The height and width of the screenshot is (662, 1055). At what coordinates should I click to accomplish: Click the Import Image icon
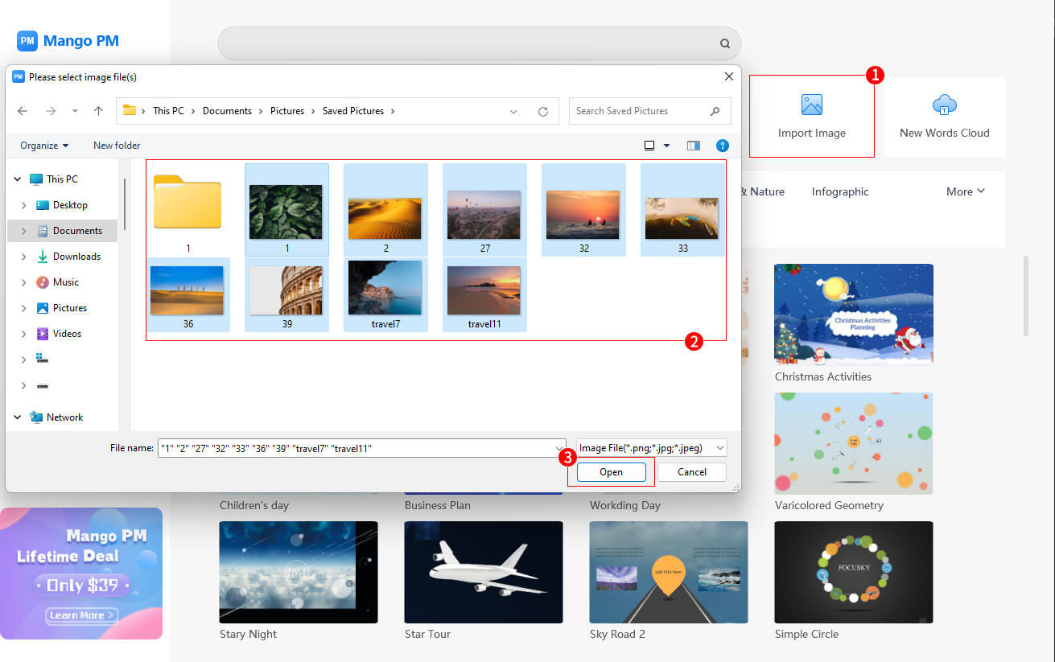click(x=811, y=105)
